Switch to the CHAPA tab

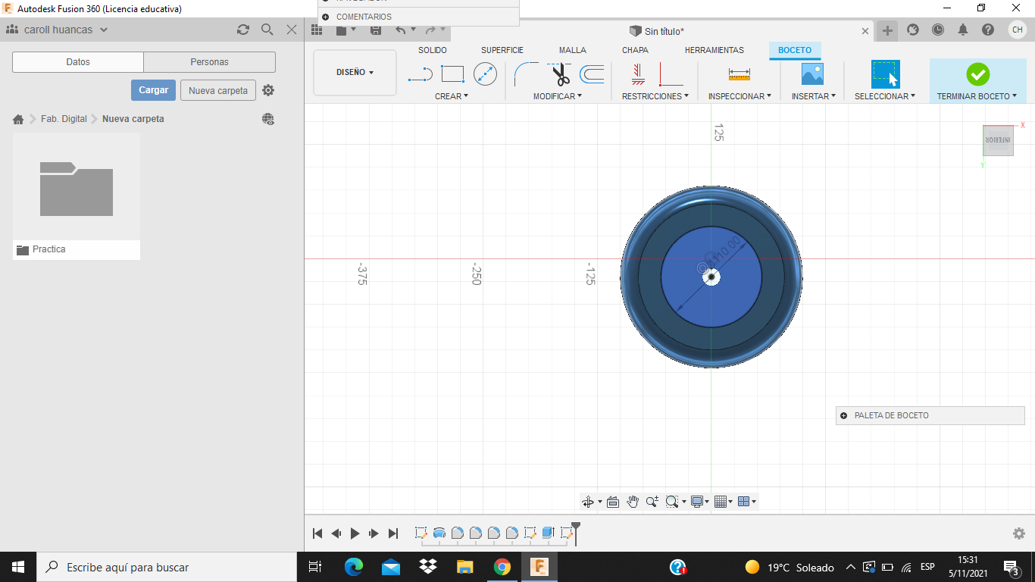tap(635, 50)
